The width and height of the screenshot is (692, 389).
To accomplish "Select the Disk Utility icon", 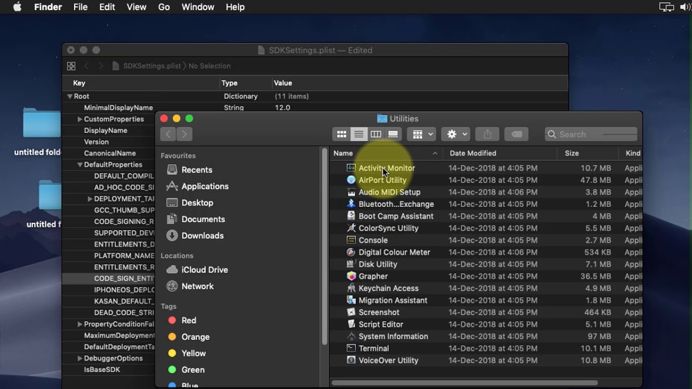I will click(x=351, y=264).
